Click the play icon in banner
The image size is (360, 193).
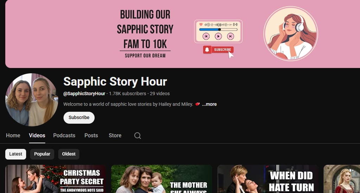tap(218, 36)
